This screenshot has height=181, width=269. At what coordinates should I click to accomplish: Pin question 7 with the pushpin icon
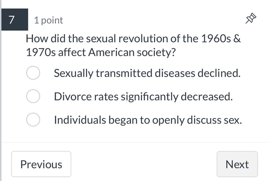251,18
